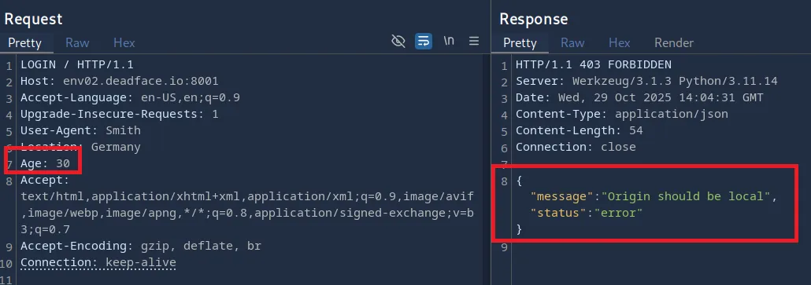This screenshot has height=285, width=811.
Task: Open the Request panel hamburger menu
Action: click(474, 42)
